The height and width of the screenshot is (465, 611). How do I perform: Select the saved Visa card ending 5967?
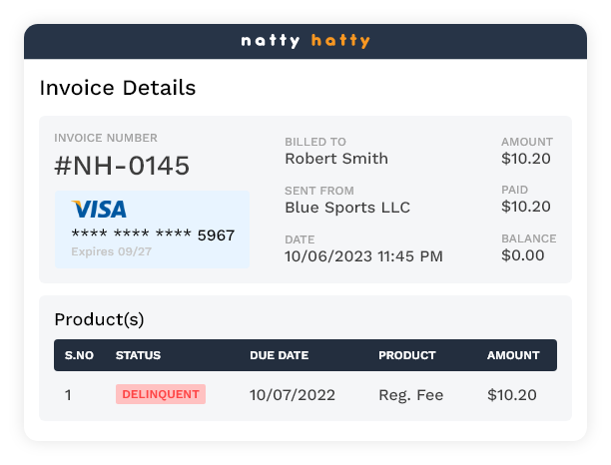152,230
